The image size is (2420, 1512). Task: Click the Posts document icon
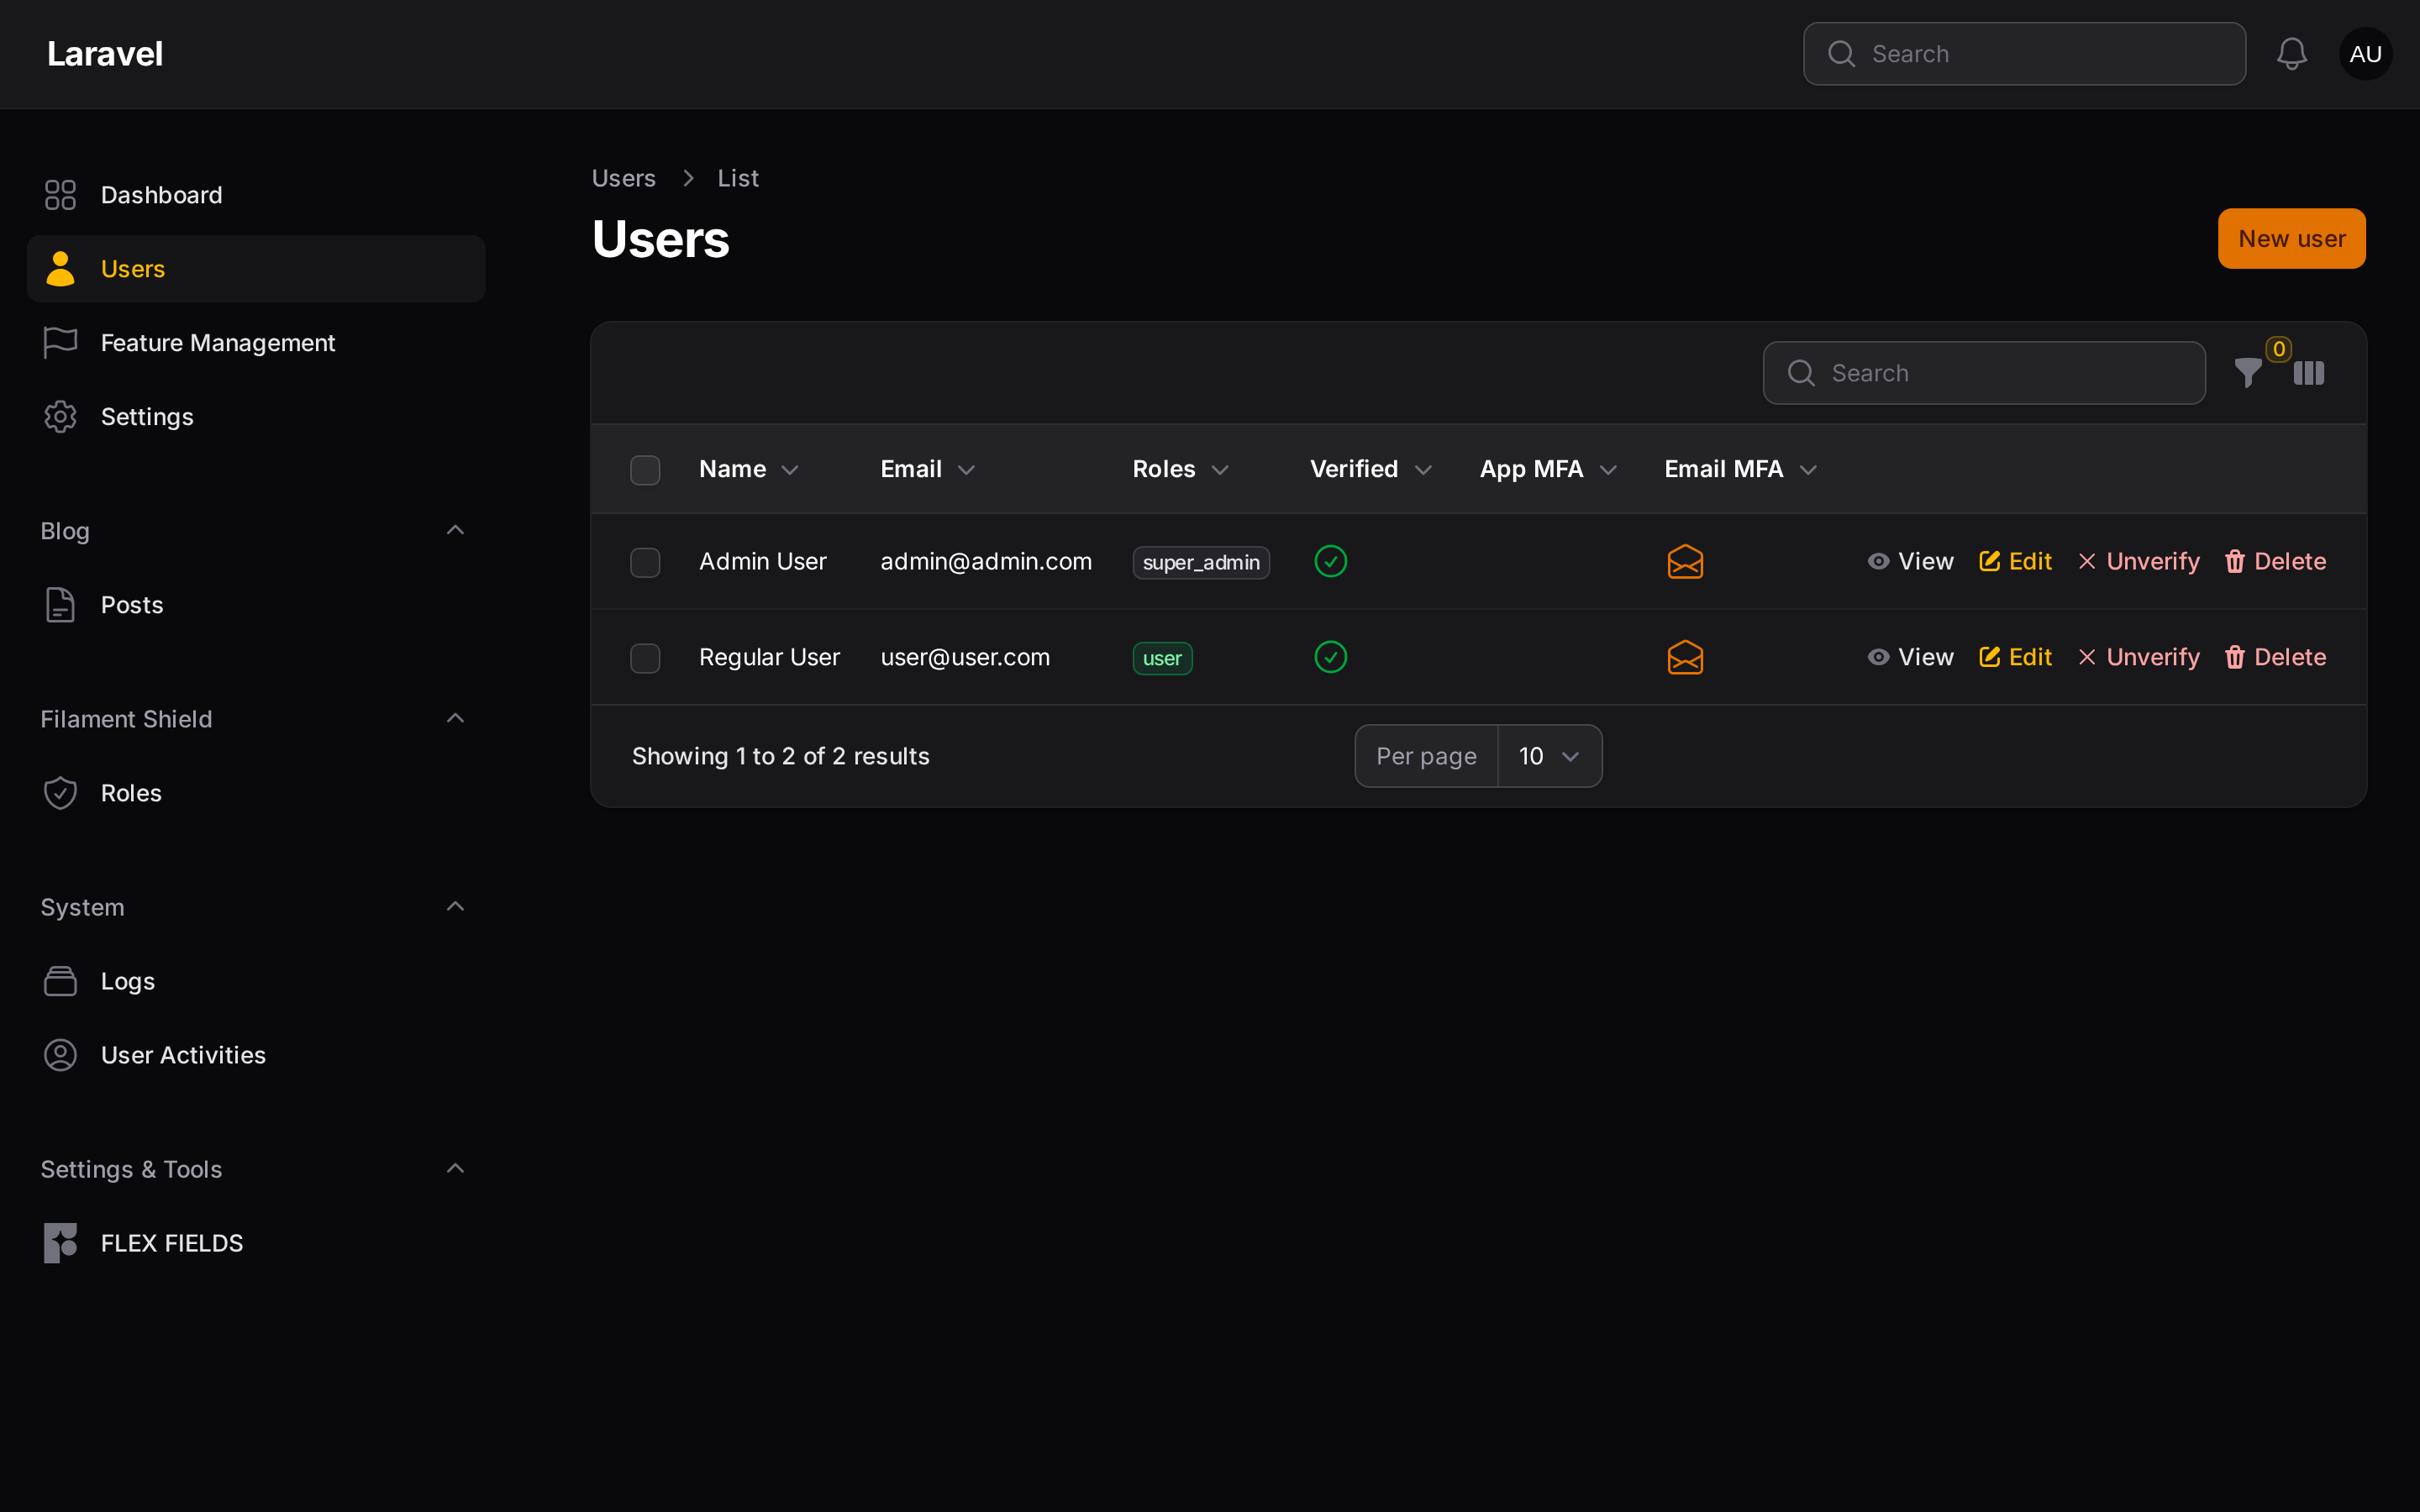[x=60, y=605]
